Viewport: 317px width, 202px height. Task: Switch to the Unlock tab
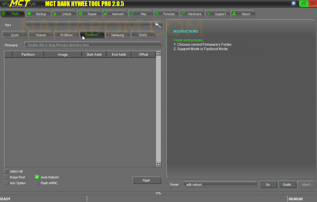(x=64, y=14)
